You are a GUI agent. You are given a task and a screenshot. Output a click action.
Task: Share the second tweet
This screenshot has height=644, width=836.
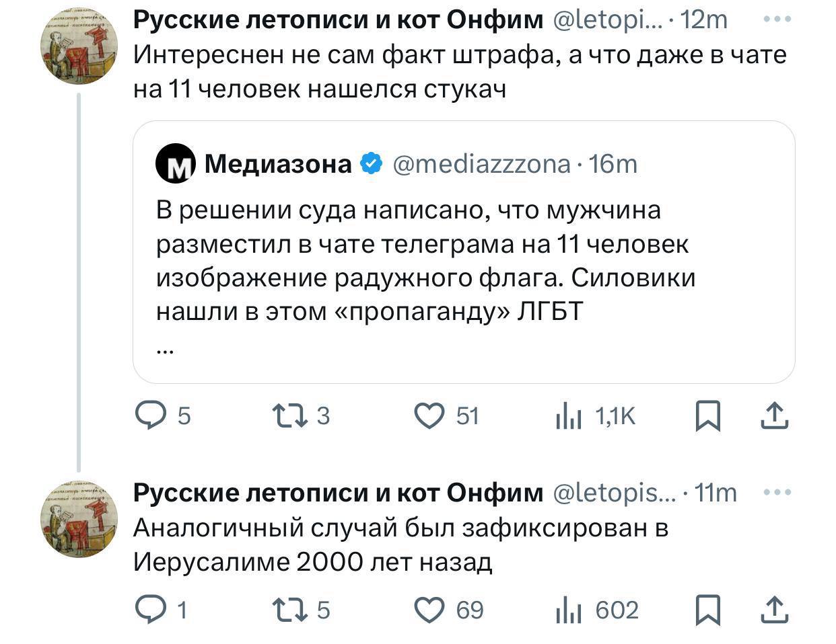(x=774, y=610)
